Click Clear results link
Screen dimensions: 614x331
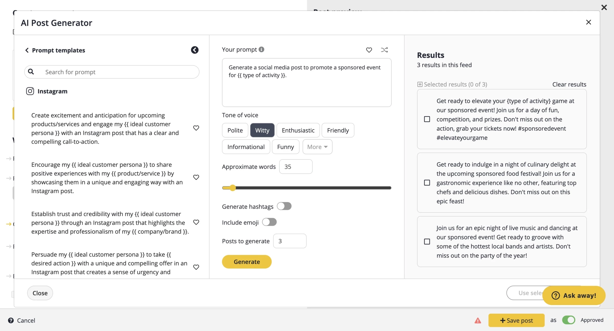point(569,84)
